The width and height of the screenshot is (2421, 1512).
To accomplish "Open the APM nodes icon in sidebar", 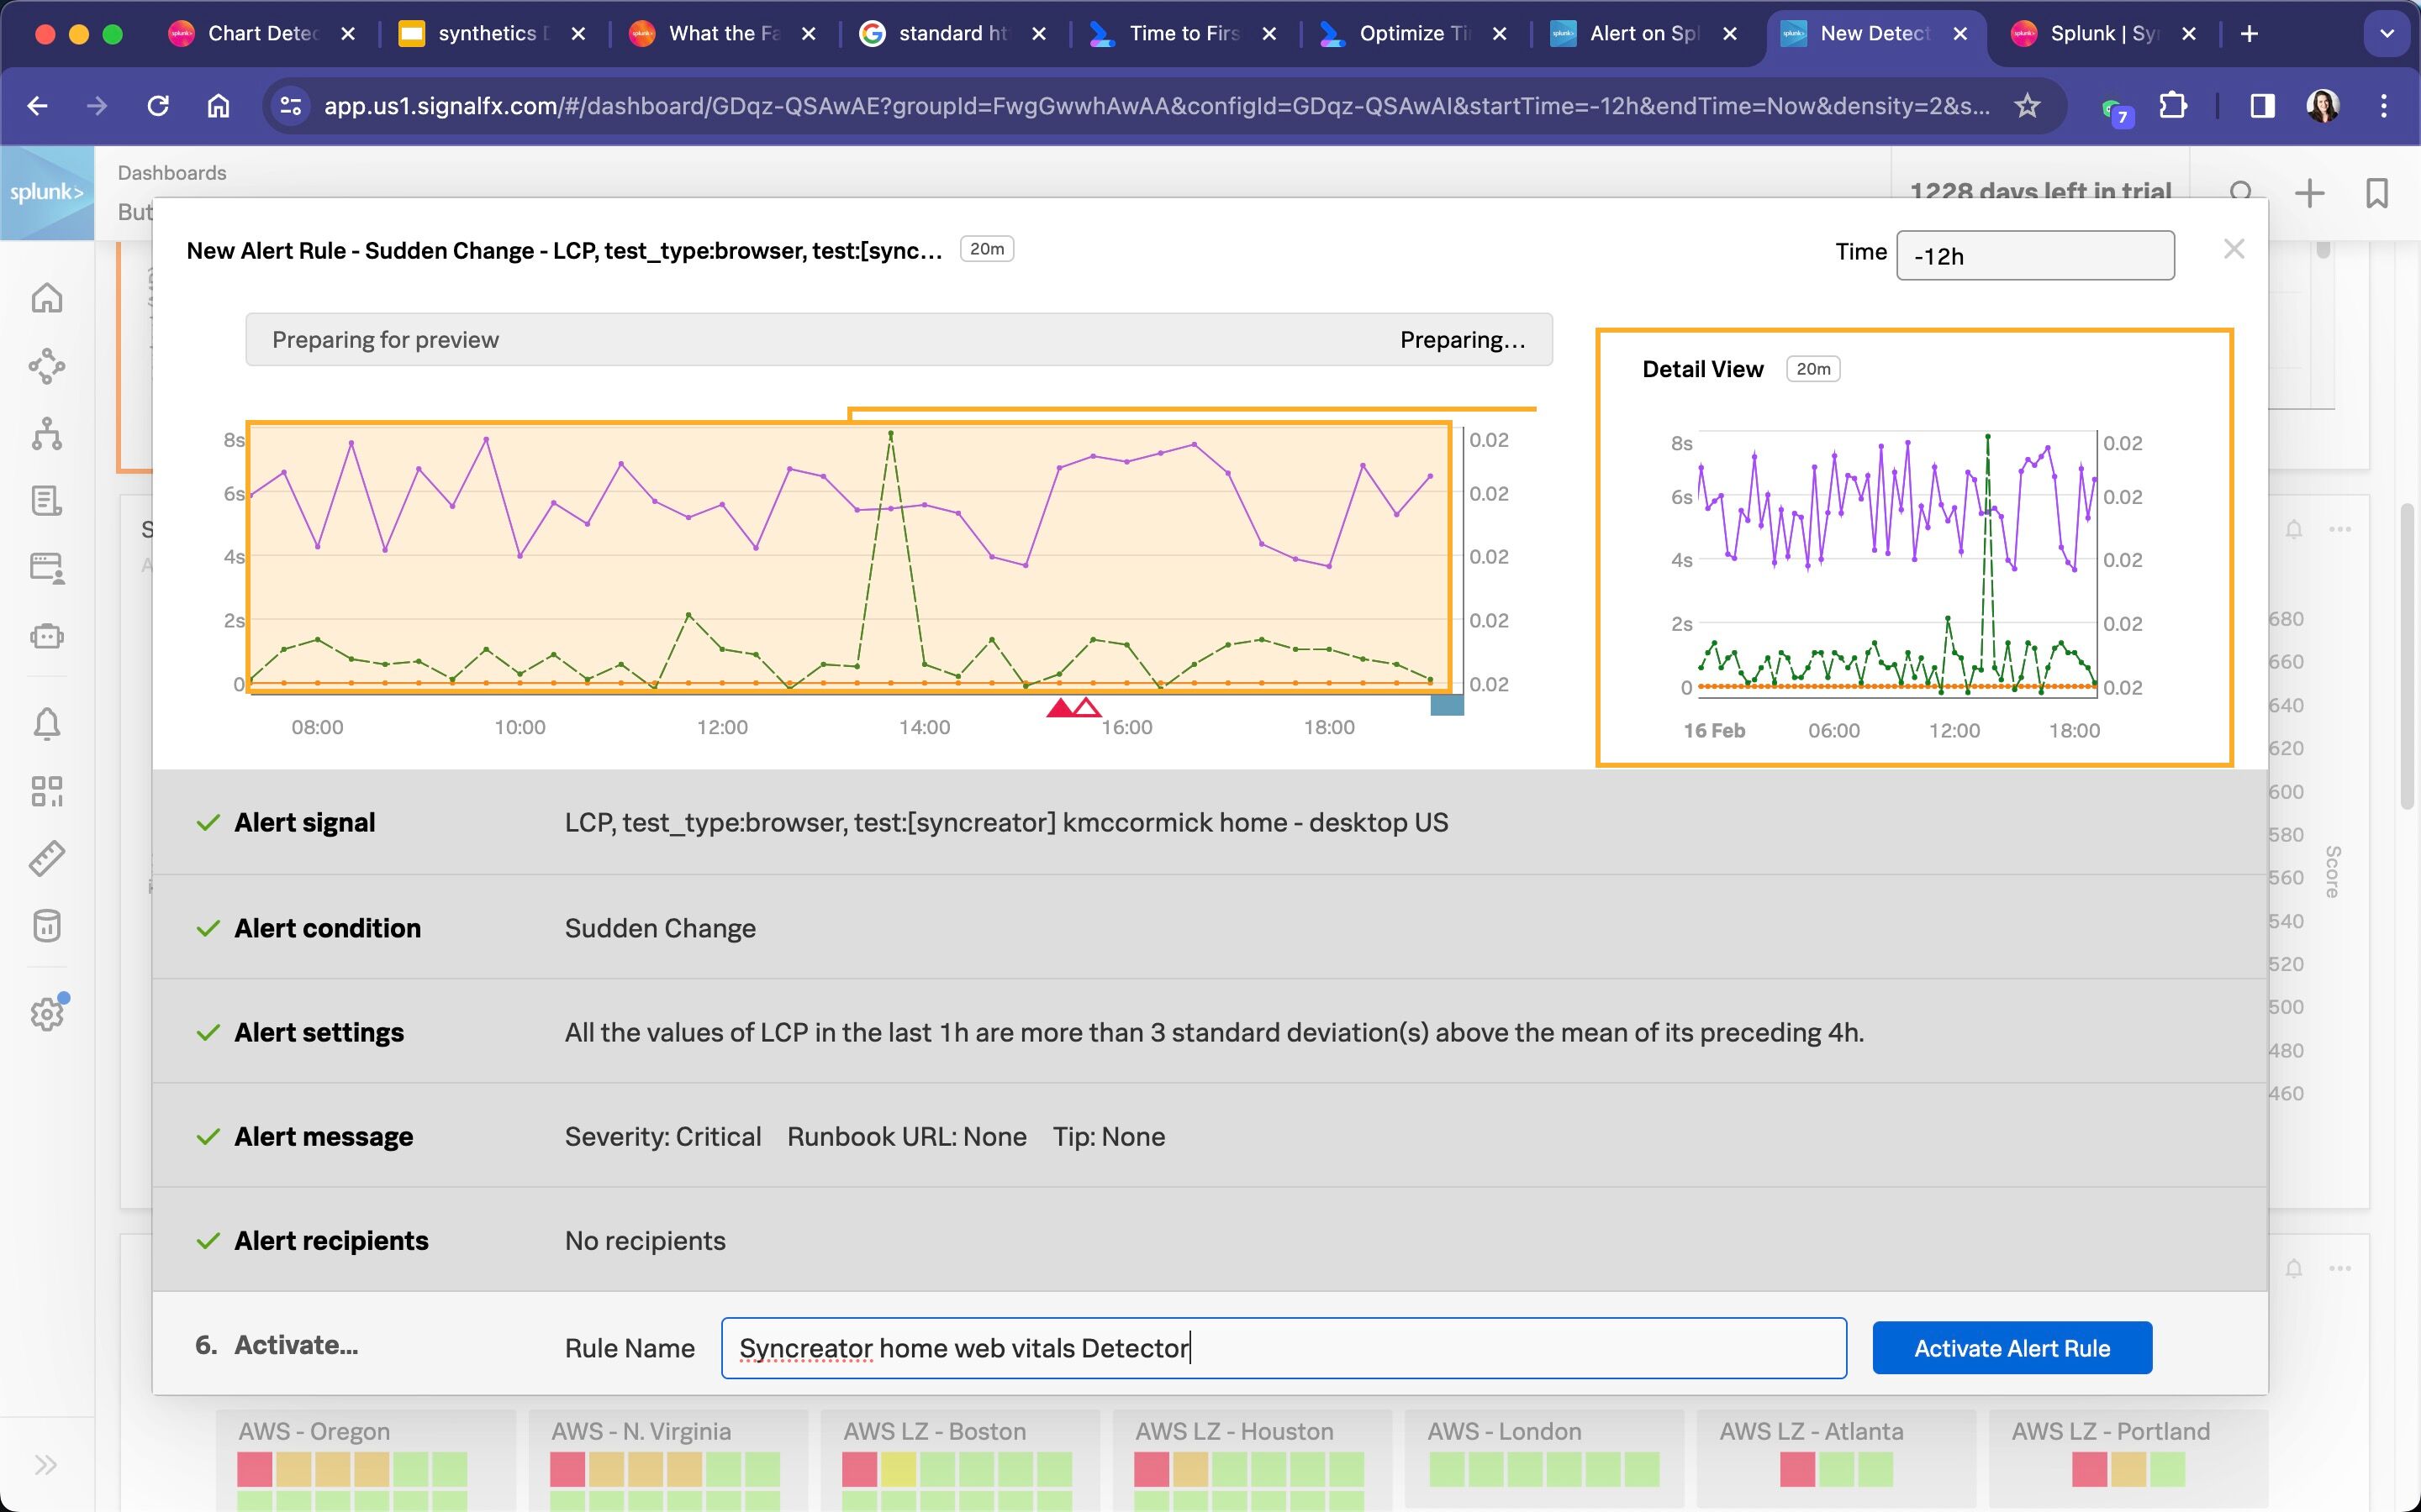I will click(x=47, y=366).
